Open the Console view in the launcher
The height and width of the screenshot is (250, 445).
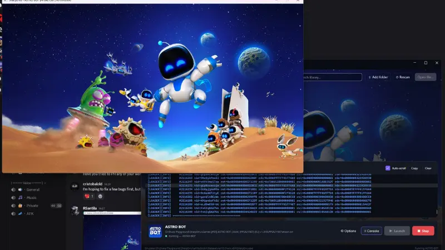click(371, 231)
